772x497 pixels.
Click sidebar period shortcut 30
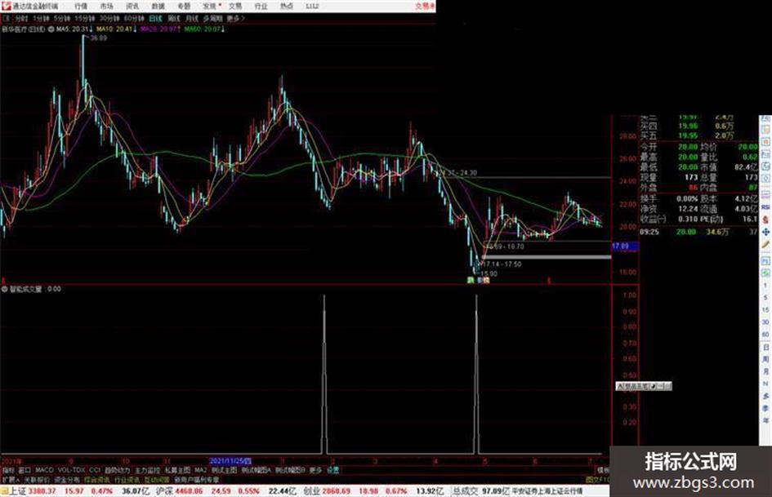pyautogui.click(x=765, y=322)
